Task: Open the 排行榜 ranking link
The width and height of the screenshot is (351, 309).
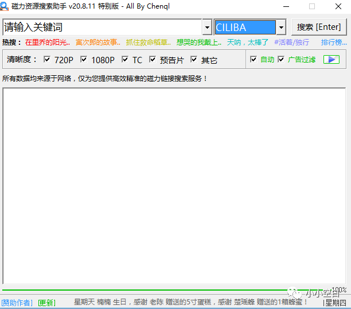Action: click(334, 43)
